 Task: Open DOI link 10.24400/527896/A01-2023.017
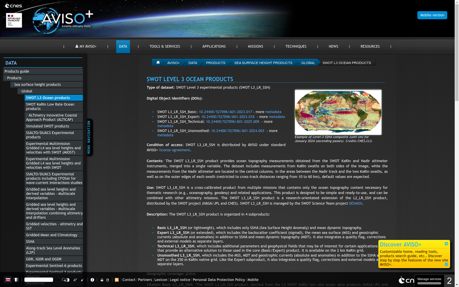click(x=225, y=112)
